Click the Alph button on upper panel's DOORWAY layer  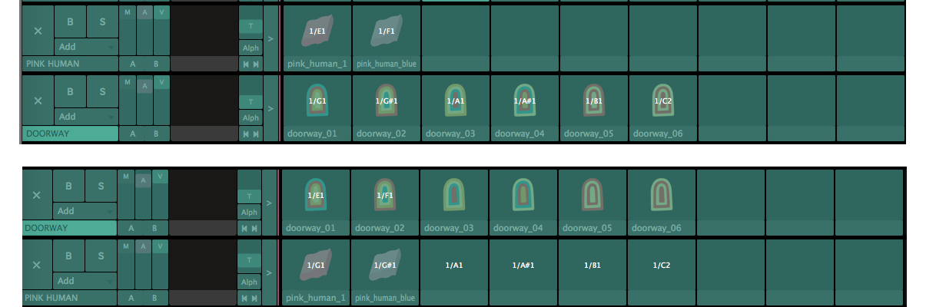point(251,118)
